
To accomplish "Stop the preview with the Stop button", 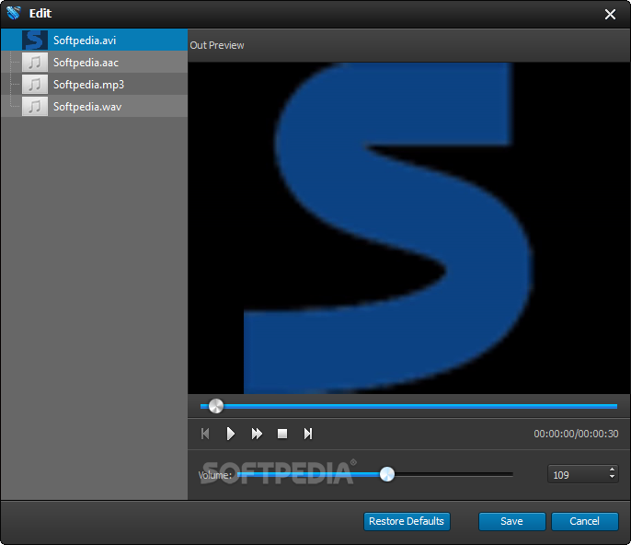I will 282,434.
